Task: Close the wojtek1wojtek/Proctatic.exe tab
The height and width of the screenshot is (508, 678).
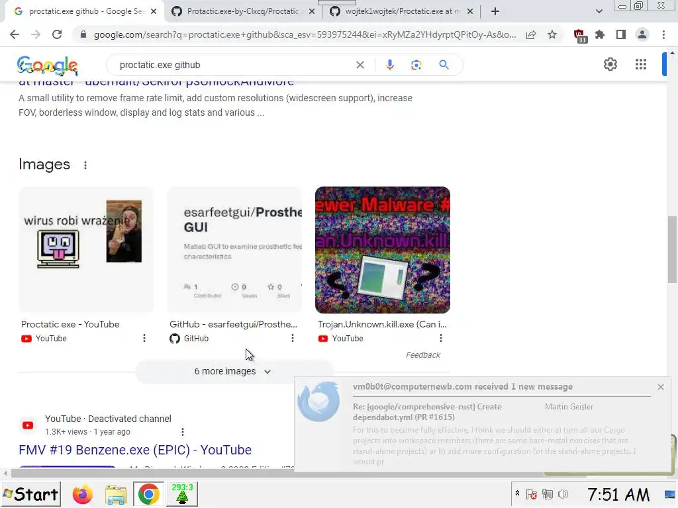Action: click(x=470, y=11)
